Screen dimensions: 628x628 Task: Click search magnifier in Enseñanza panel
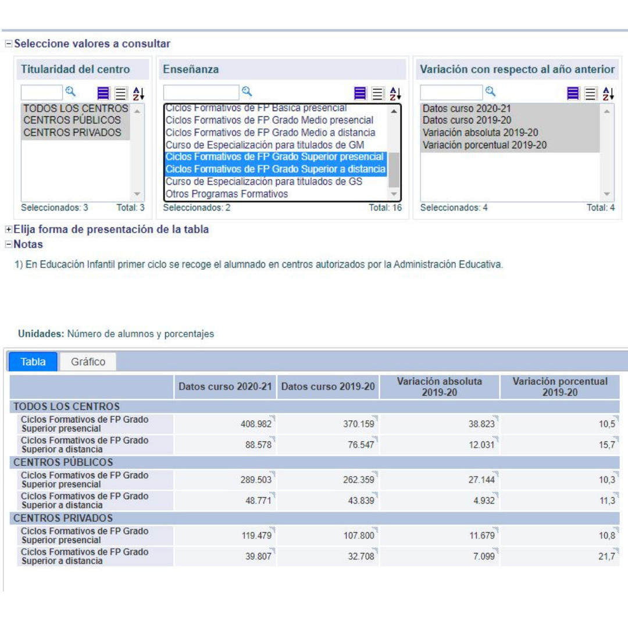point(247,92)
